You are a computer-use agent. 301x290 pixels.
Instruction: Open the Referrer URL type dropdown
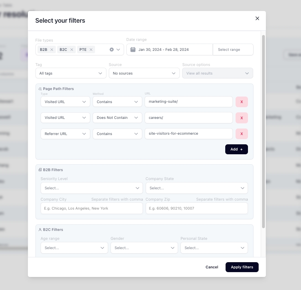tap(65, 134)
